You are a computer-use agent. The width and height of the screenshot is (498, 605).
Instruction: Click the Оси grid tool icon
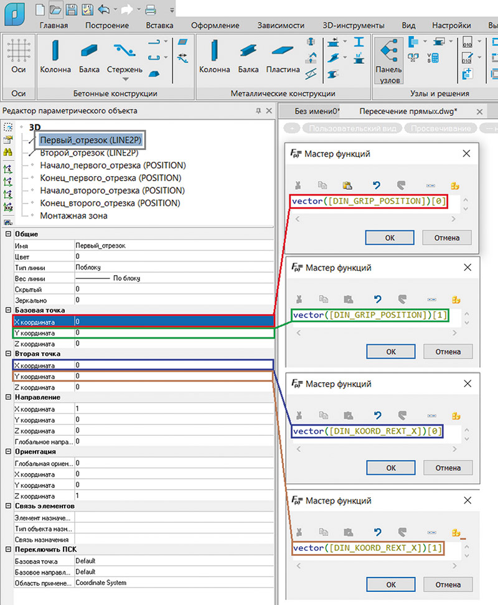[x=19, y=50]
